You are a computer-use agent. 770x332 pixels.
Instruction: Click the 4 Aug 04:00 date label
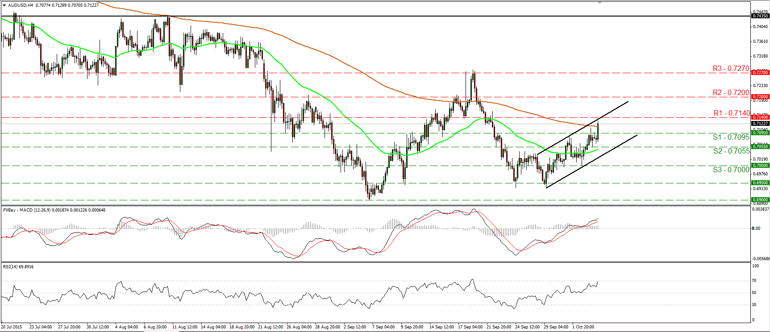click(127, 327)
